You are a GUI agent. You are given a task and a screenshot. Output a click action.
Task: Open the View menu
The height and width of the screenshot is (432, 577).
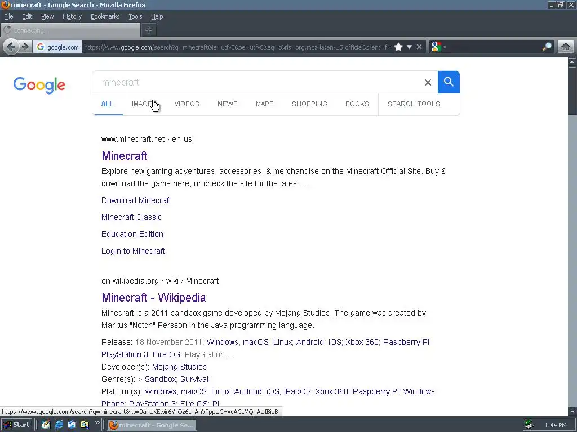click(x=47, y=16)
